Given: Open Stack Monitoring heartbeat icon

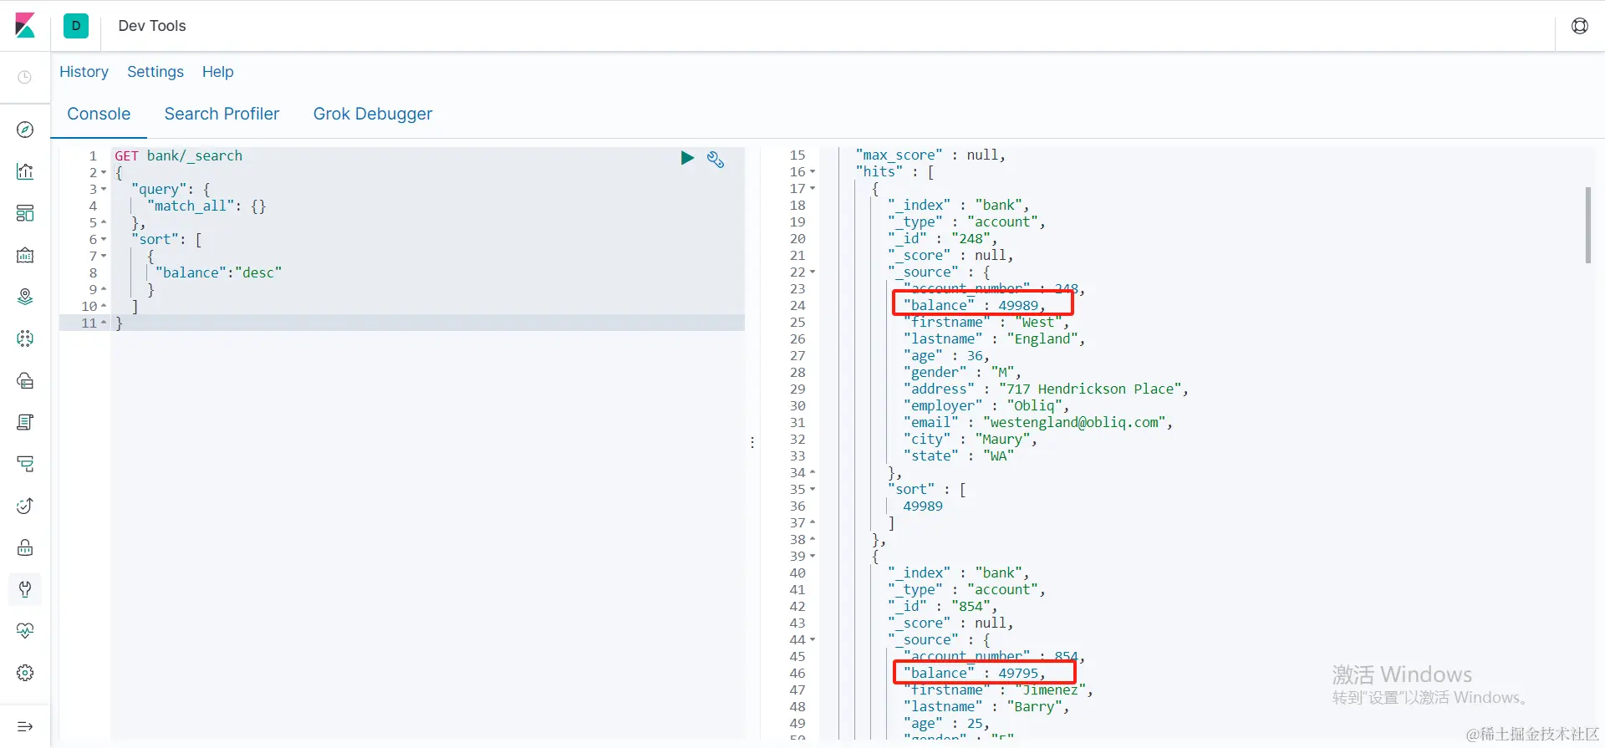Looking at the screenshot, I should [25, 631].
